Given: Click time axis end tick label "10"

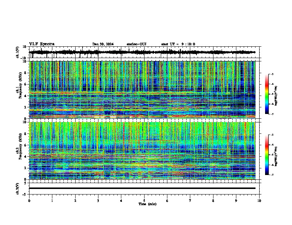Looking at the screenshot, I should tap(259, 201).
